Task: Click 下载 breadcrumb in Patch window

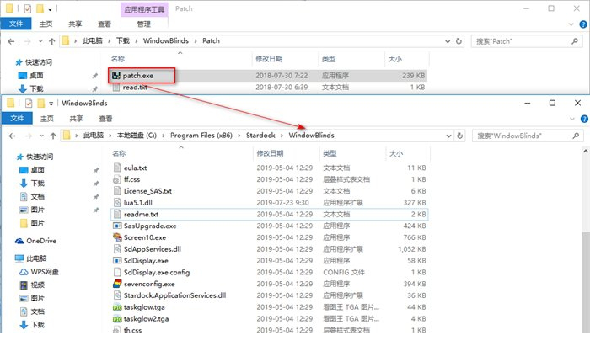Action: coord(123,40)
